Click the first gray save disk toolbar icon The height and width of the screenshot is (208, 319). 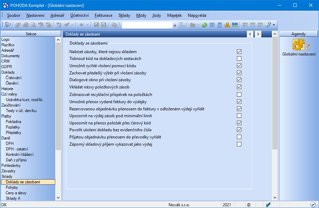[96, 25]
